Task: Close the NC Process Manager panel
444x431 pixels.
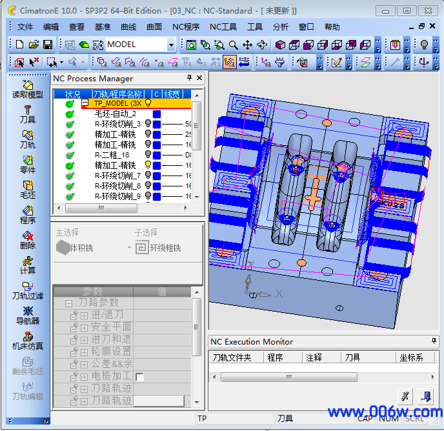Action: pos(199,77)
